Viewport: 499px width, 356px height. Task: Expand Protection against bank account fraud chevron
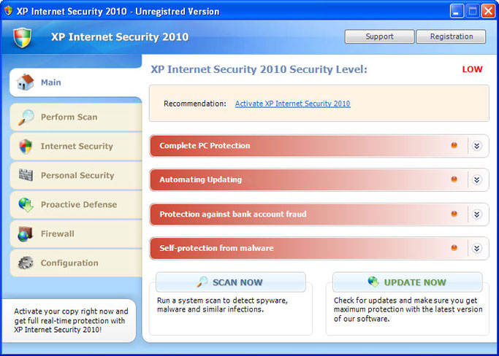click(476, 214)
